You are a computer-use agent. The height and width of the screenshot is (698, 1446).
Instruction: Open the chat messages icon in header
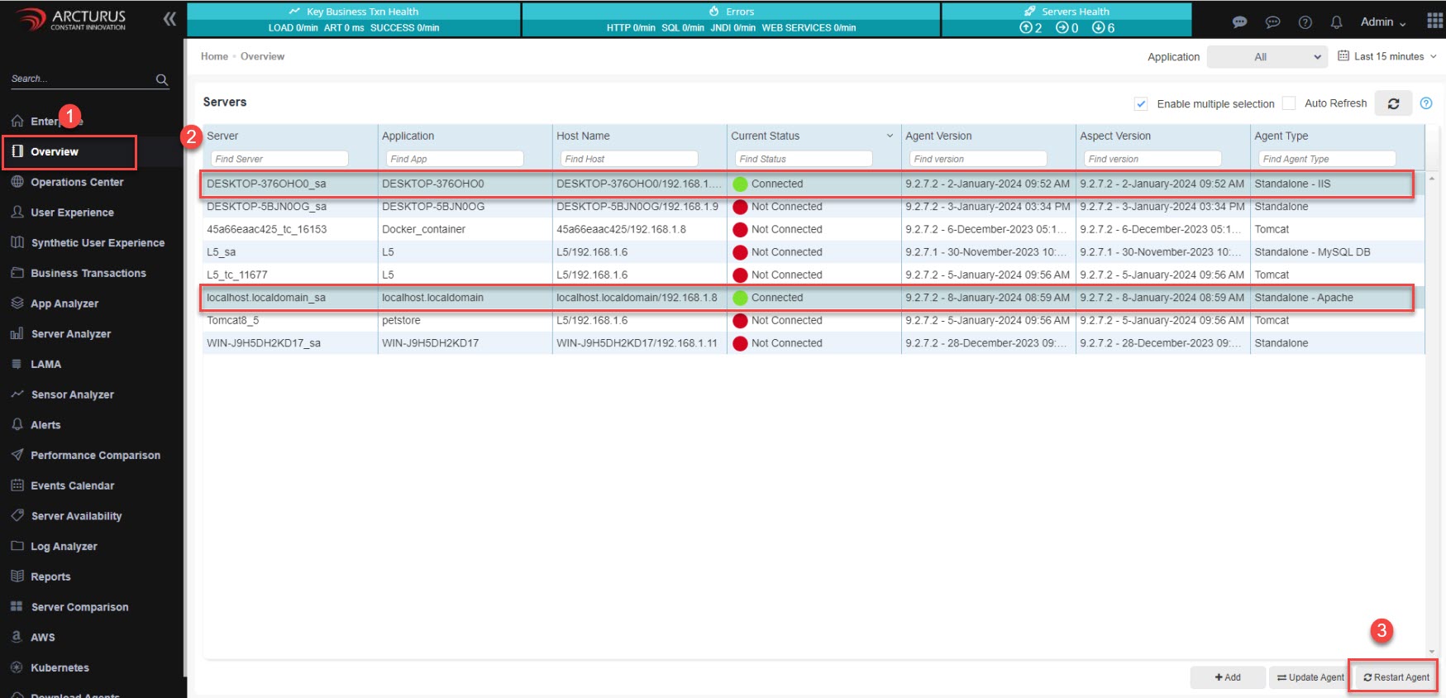pyautogui.click(x=1239, y=22)
